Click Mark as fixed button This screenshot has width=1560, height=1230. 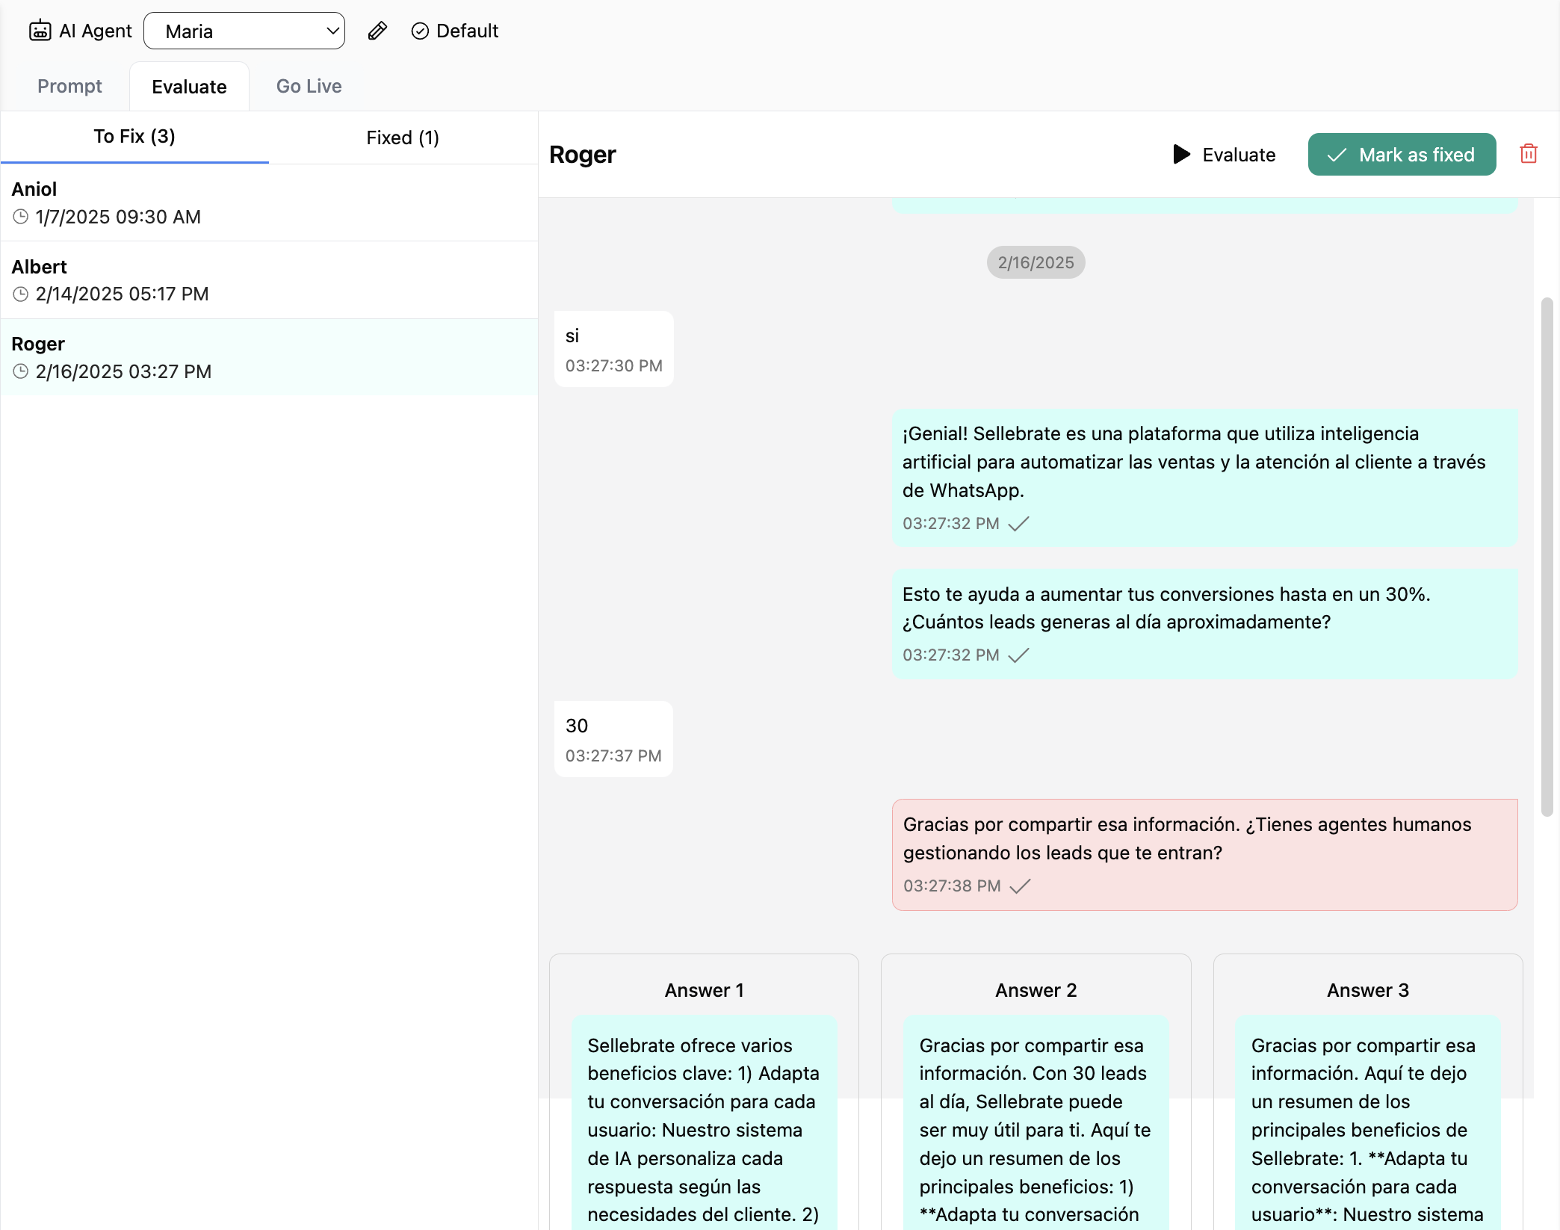1402,155
